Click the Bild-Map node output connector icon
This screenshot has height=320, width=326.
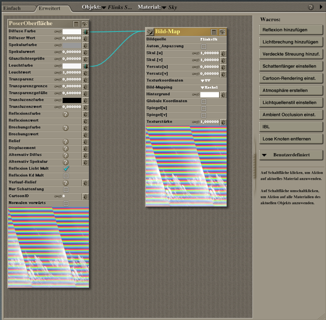[x=150, y=32]
